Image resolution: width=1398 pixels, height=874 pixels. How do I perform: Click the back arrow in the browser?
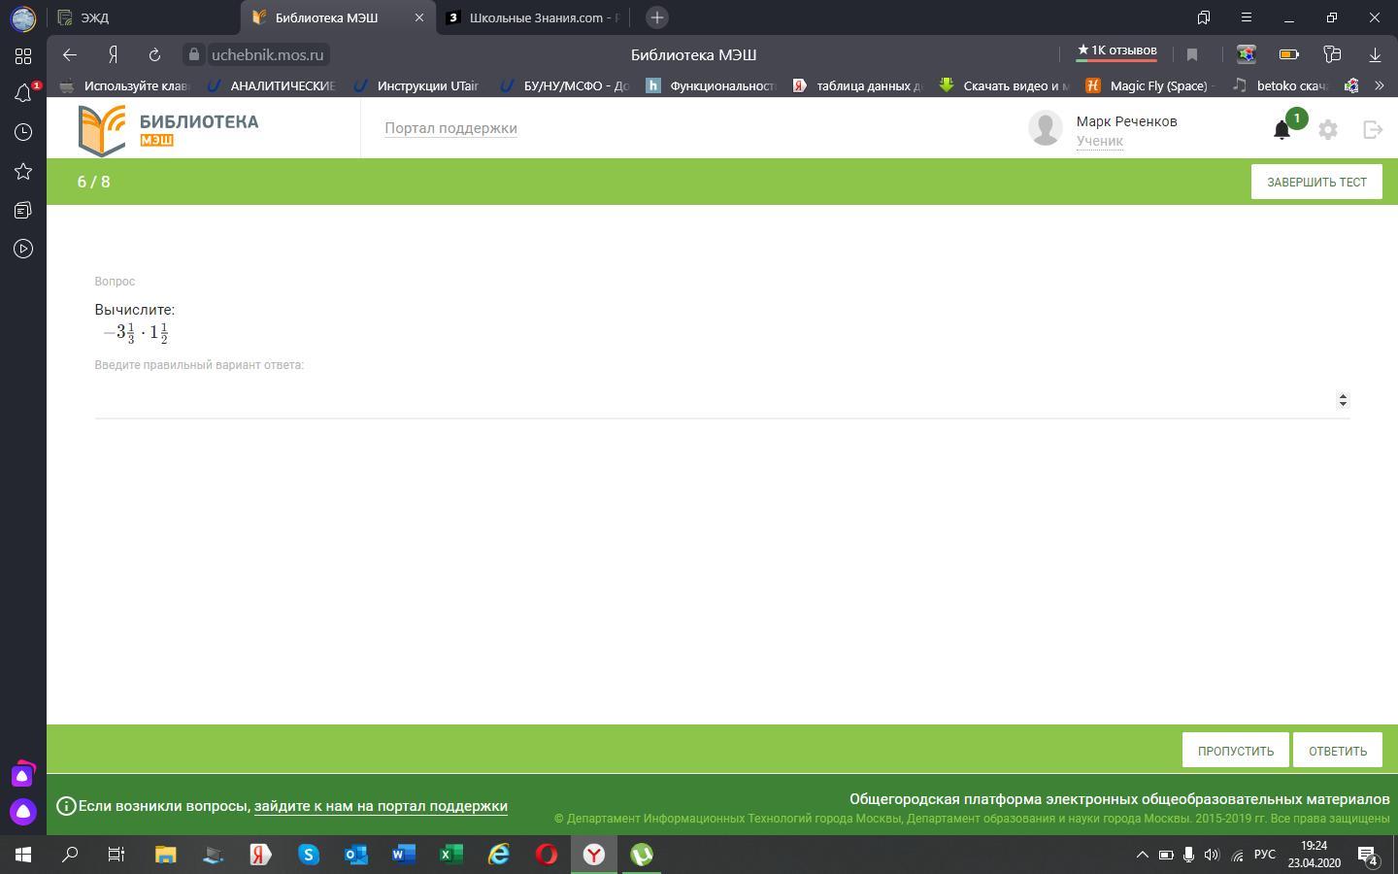coord(69,54)
